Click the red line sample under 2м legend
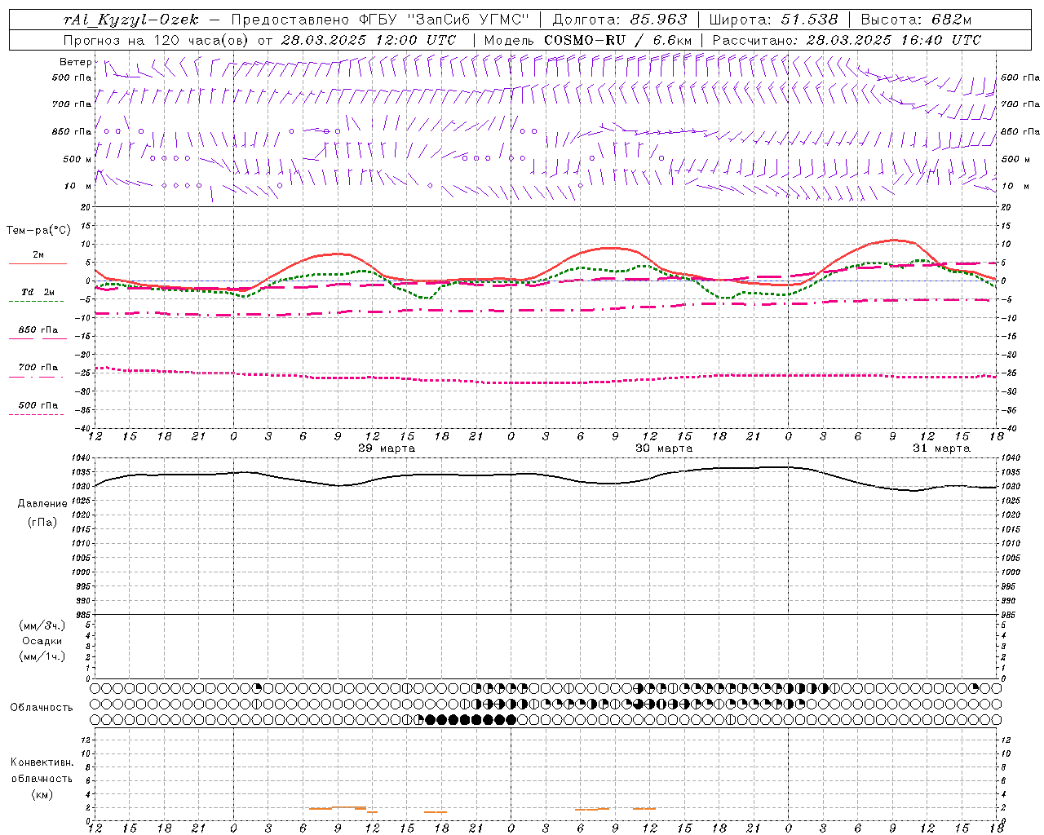 tap(38, 264)
